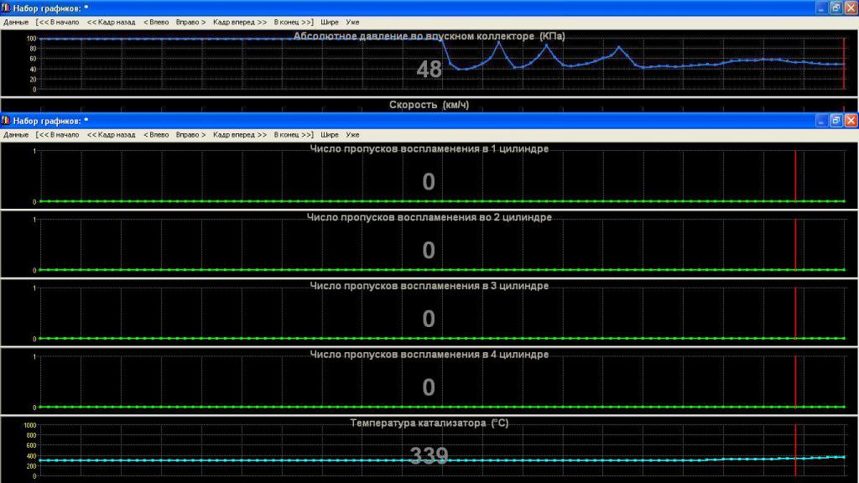This screenshot has height=483, width=859.
Task: Click "< Влево" in the lower window menu bar
Action: [155, 134]
